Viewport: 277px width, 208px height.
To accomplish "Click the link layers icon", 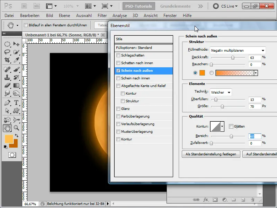I will point(196,200).
